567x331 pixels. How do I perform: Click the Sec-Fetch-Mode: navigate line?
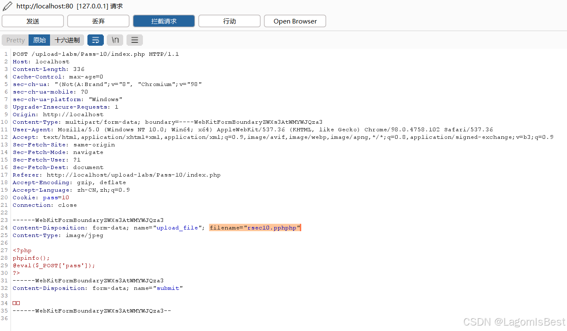58,152
